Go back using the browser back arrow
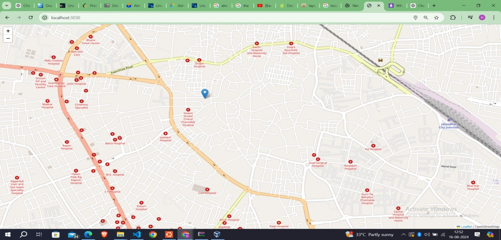 7,18
